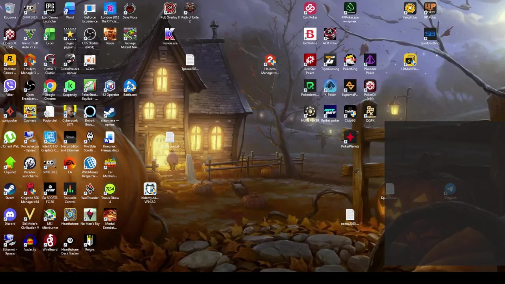Select Red Star Poker icon

(310, 64)
